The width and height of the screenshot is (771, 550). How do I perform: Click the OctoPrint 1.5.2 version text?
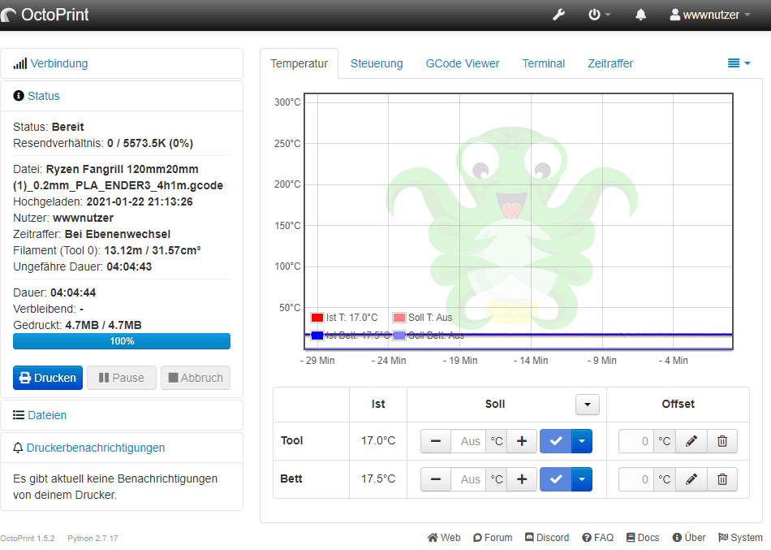(x=28, y=538)
